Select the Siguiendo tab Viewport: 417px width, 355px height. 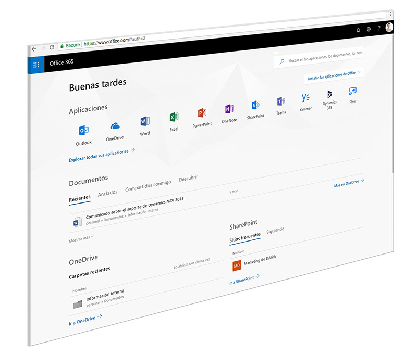point(275,230)
